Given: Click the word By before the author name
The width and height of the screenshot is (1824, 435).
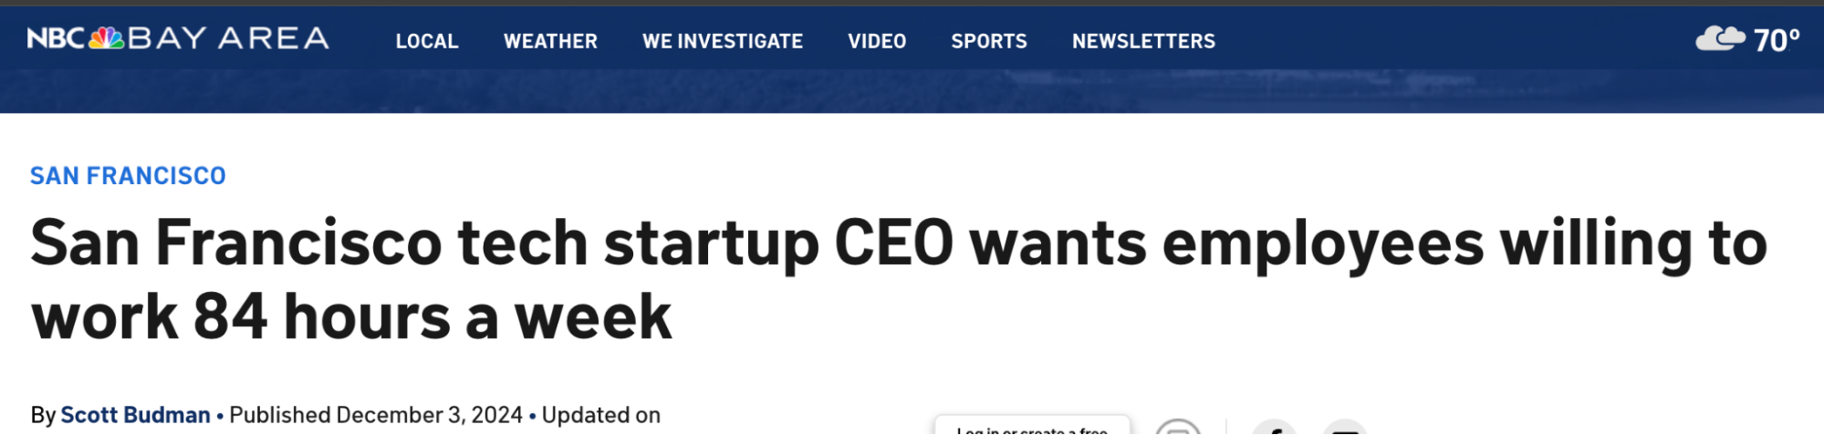Looking at the screenshot, I should [x=43, y=415].
